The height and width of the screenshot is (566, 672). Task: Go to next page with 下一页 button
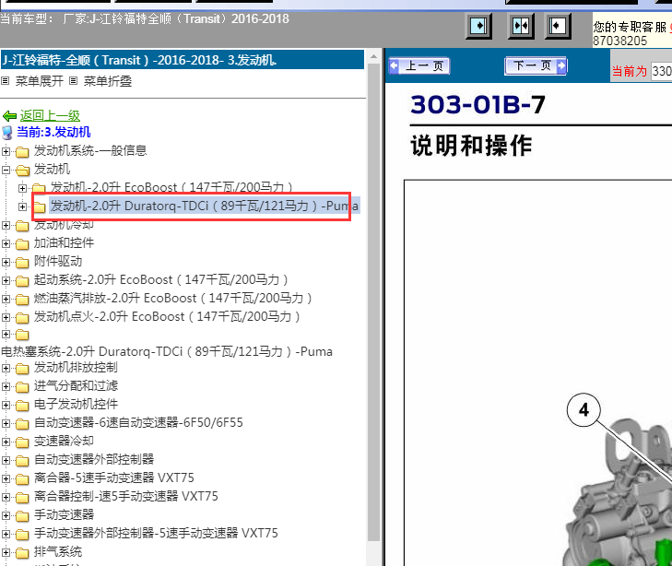(536, 65)
